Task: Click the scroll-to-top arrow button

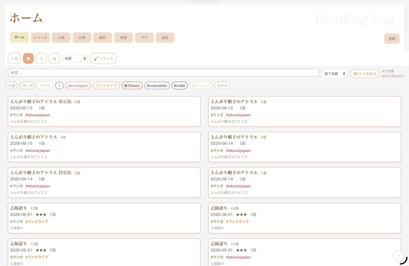Action: click(x=399, y=256)
